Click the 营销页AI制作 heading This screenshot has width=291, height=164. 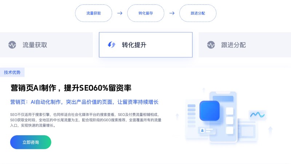(x=71, y=88)
